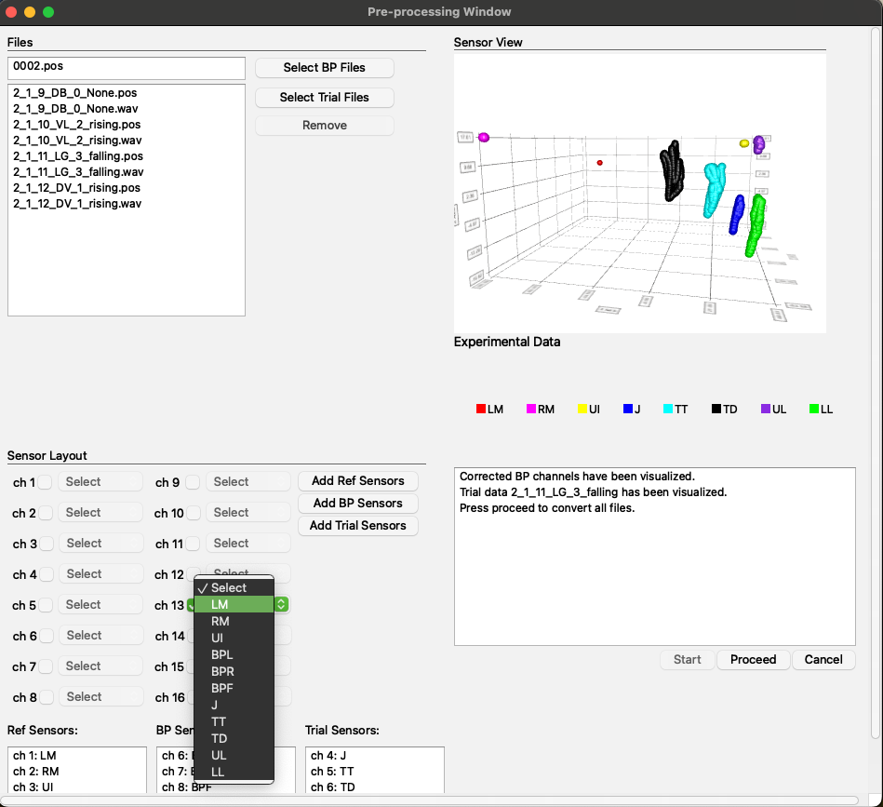The height and width of the screenshot is (807, 883).
Task: Click the black TD legend marker
Action: tap(716, 409)
